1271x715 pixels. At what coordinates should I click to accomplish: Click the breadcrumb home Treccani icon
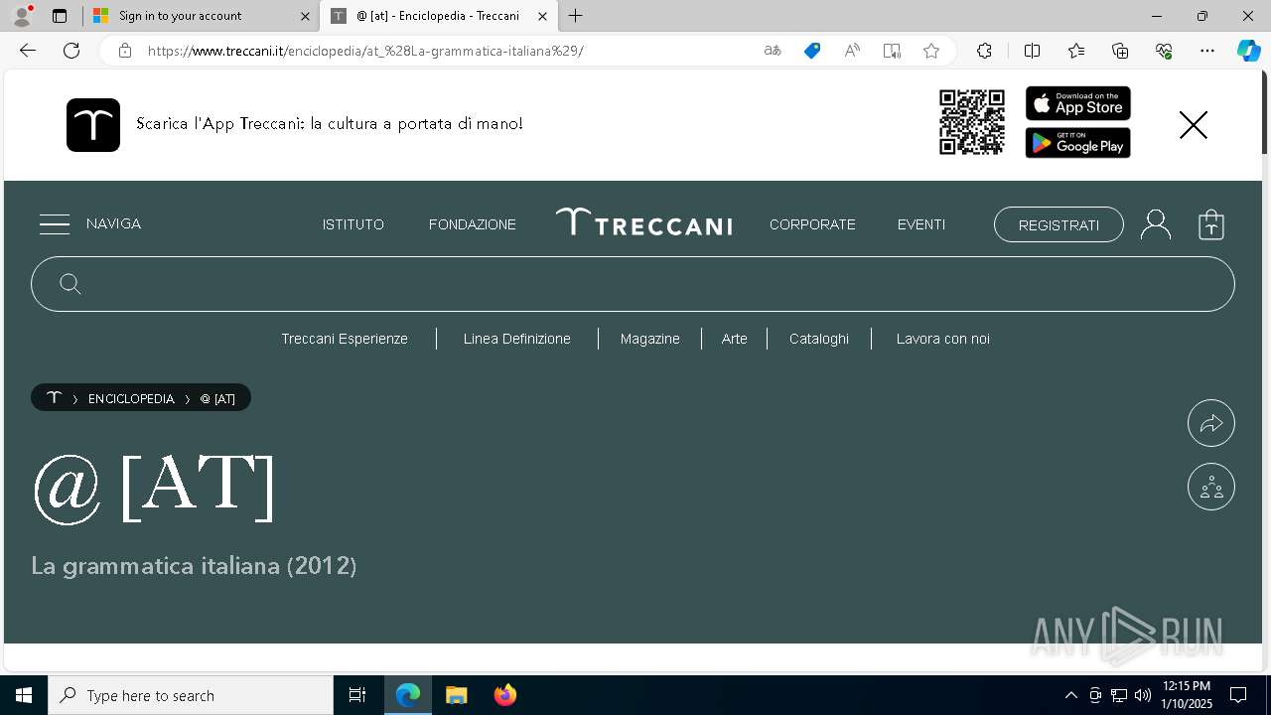(x=54, y=397)
